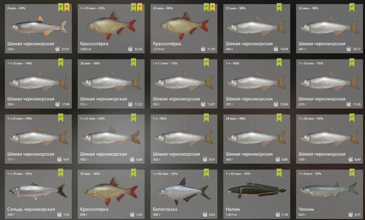The image size is (365, 220).
Task: Click the coin icon beside price 5,18 on Налим
Action: (278, 214)
